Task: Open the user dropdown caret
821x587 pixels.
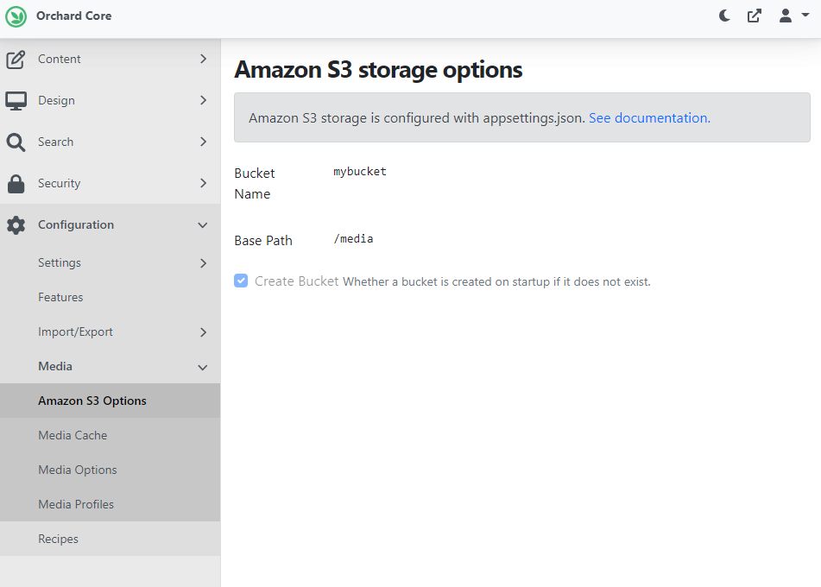Action: point(805,16)
